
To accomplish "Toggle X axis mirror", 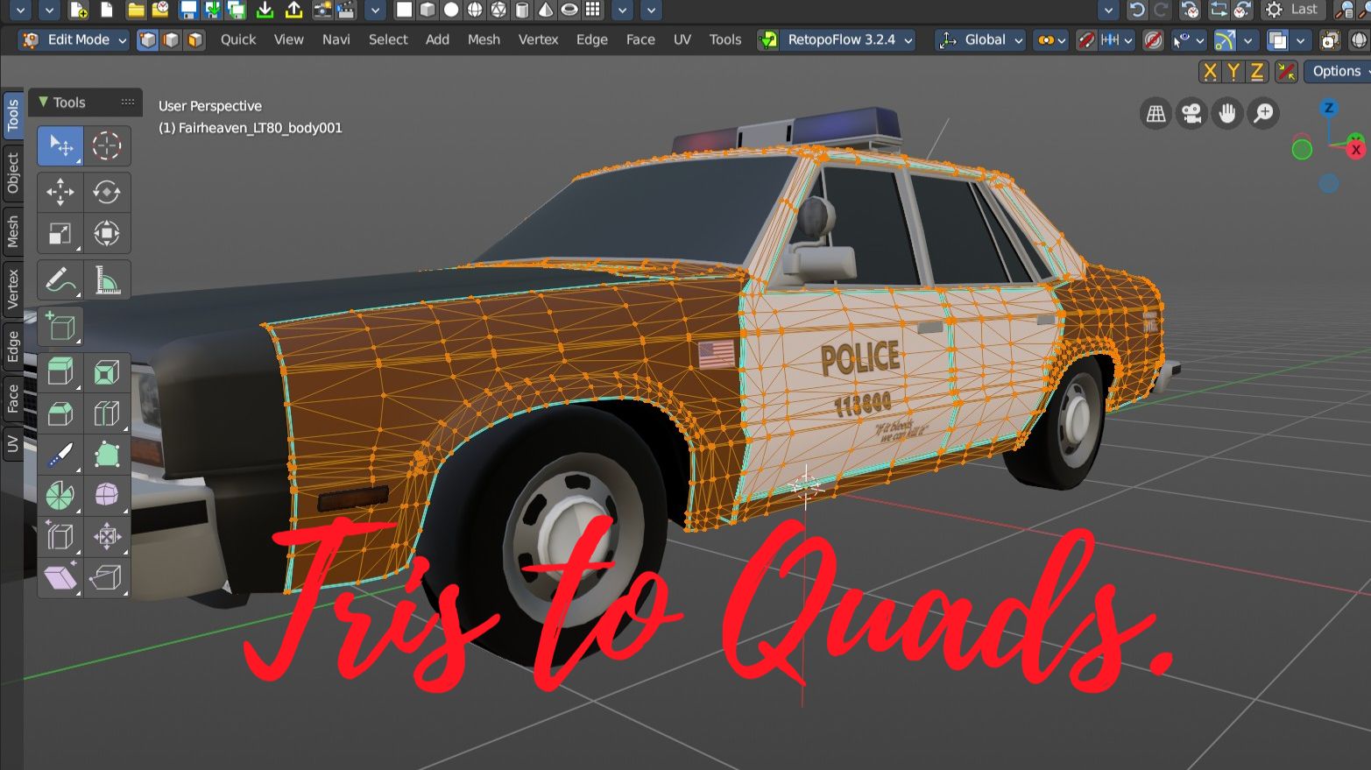I will (1210, 72).
